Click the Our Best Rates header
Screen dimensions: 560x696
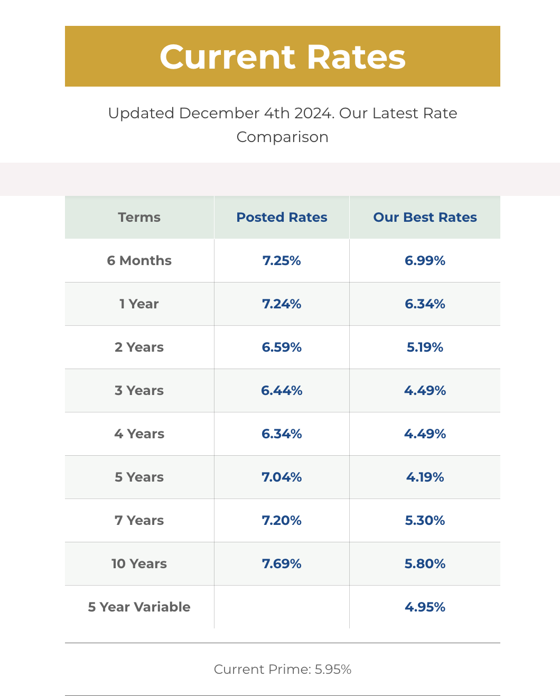point(425,217)
